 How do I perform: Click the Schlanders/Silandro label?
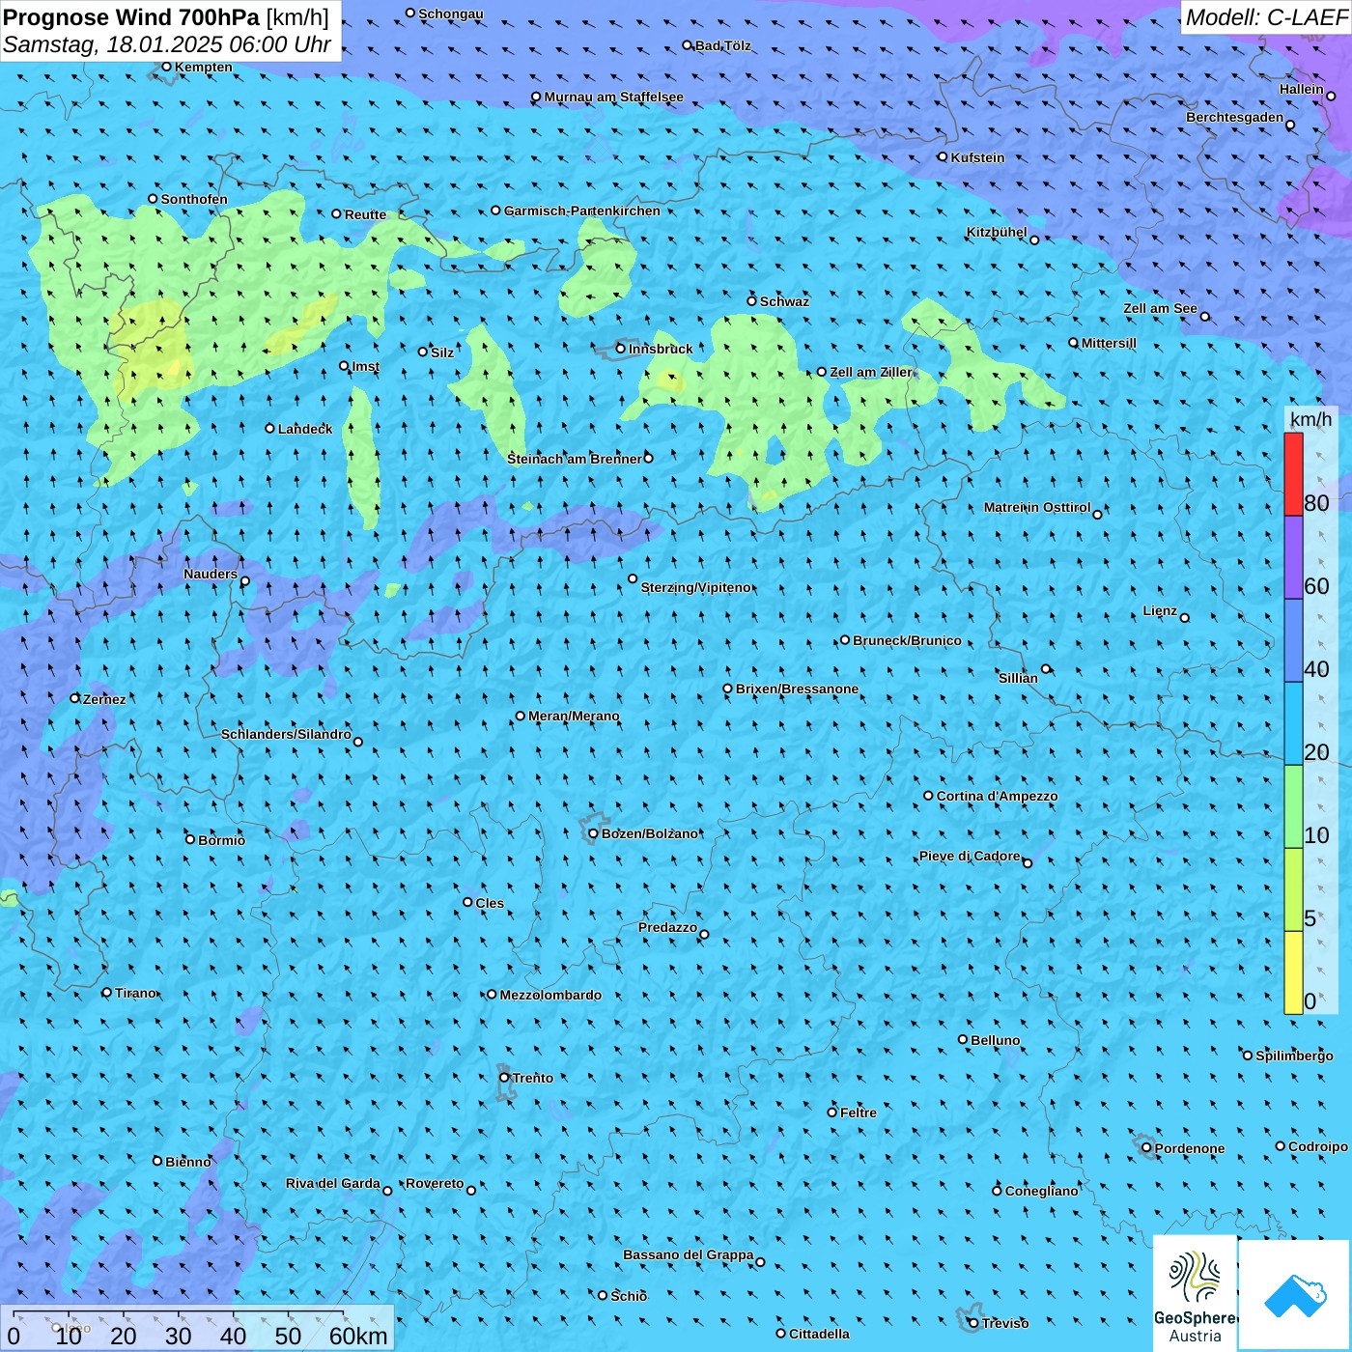click(286, 734)
